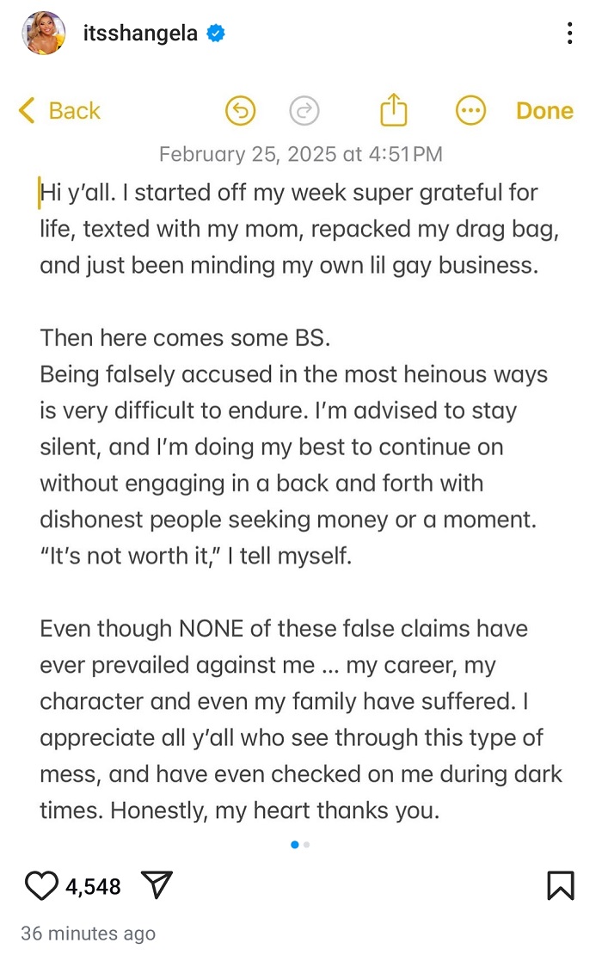Viewport: 602px width, 955px height.
Task: Tap Done to finish editing
Action: [544, 111]
